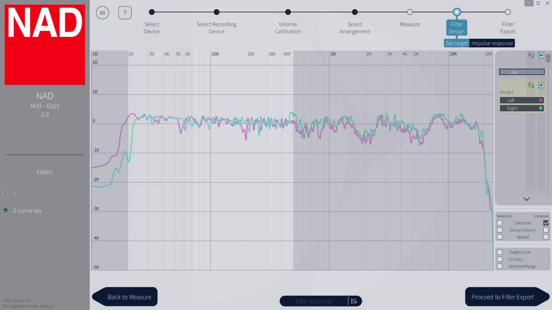Screen dimensions: 552x310
Task: Open the hamburger menu icon
Action: coord(102,12)
